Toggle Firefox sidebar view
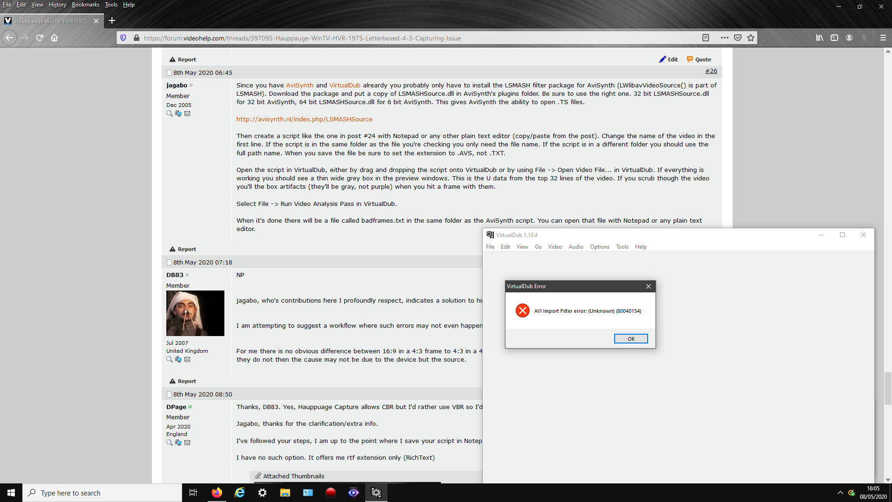The height and width of the screenshot is (502, 892). 834,38
